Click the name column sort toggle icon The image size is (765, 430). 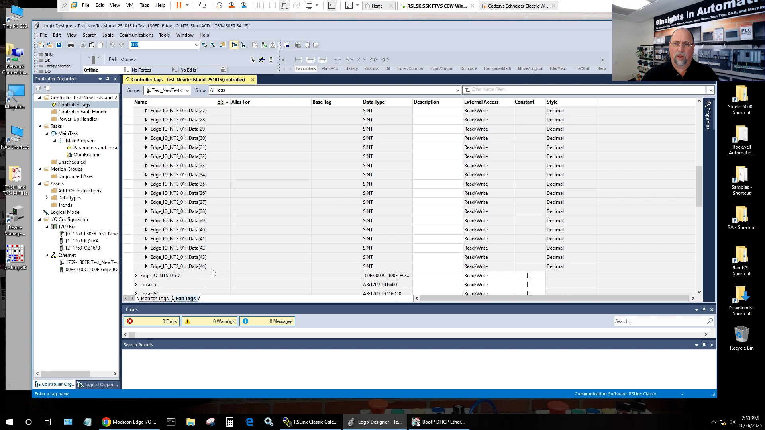tap(220, 102)
